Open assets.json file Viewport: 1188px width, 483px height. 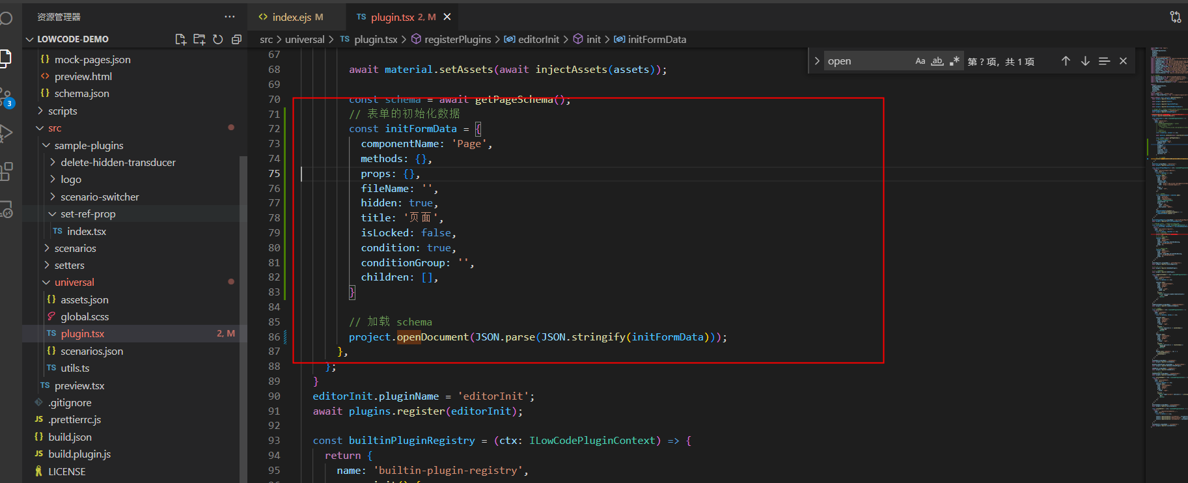(85, 299)
